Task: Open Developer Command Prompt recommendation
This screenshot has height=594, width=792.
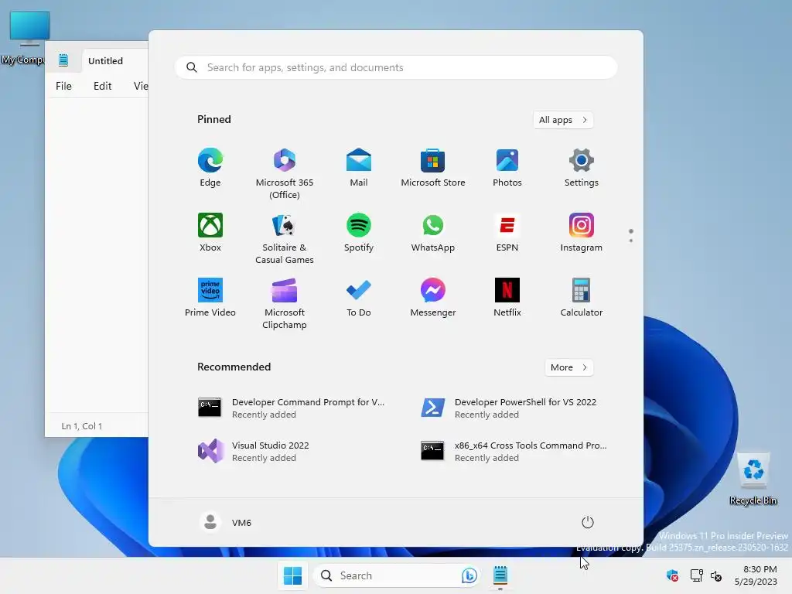Action: (292, 408)
